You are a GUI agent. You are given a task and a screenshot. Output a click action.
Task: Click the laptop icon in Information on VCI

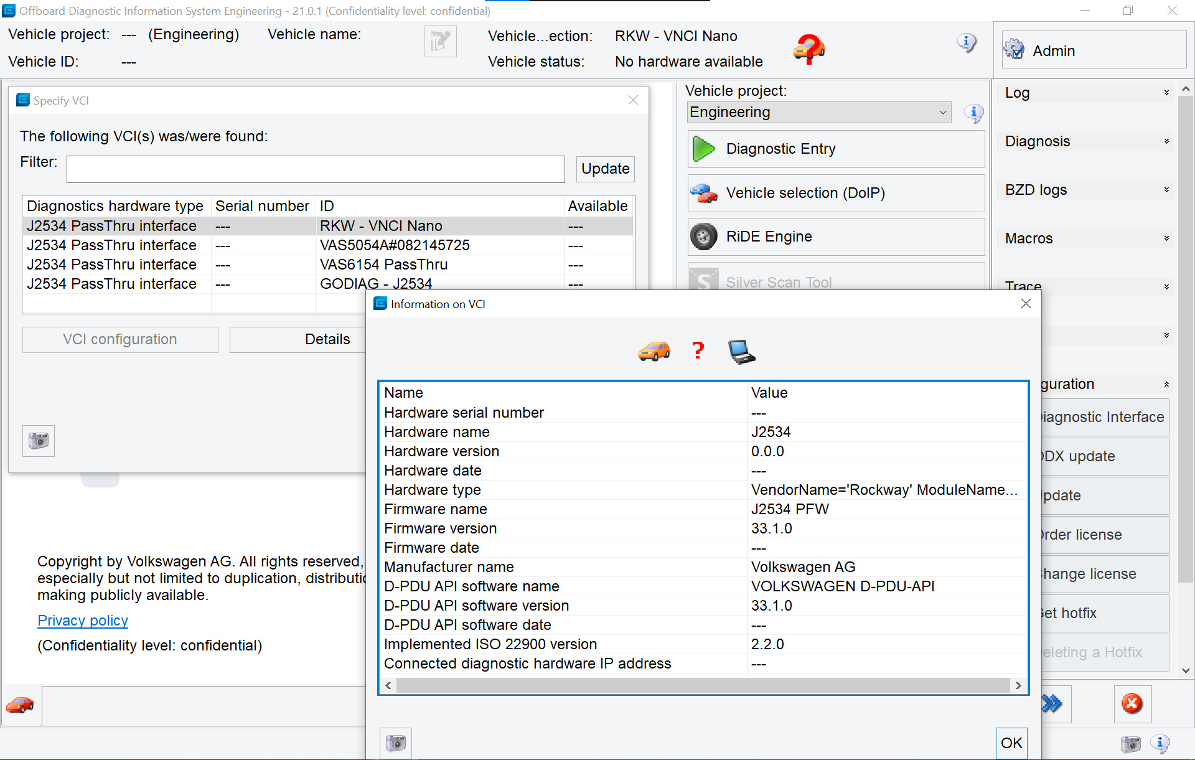741,352
